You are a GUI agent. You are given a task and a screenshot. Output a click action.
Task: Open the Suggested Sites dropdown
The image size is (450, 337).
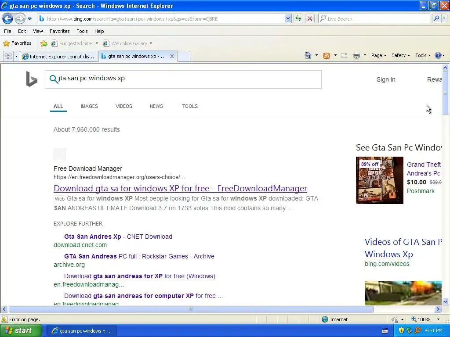[75, 43]
